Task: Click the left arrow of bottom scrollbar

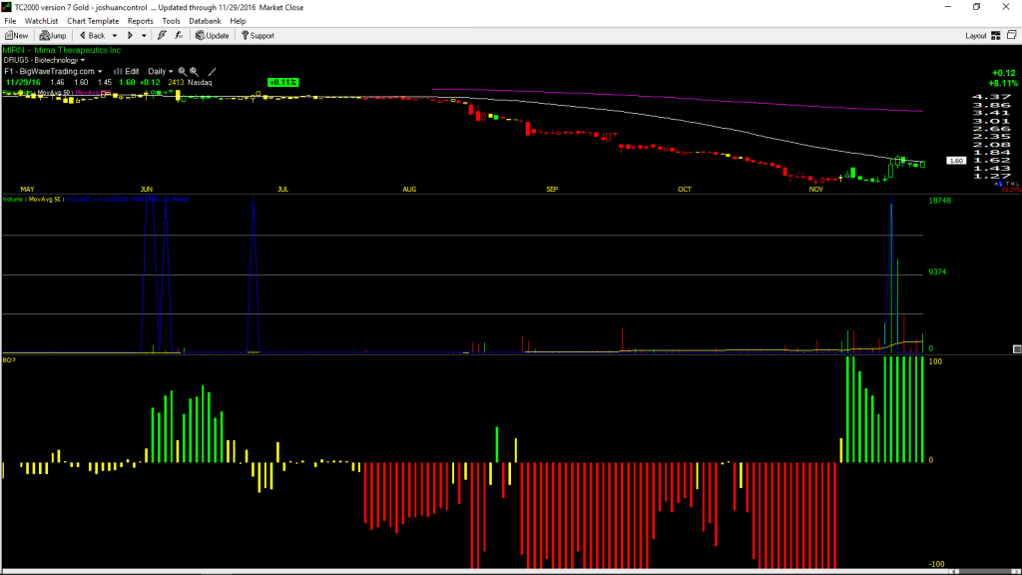Action: click(955, 572)
